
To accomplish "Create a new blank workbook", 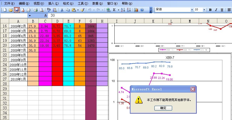I will coord(5,10).
